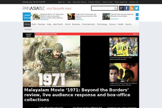Open Coffee with D review caption in sidebar
The height and width of the screenshot is (108, 162).
click(123, 84)
